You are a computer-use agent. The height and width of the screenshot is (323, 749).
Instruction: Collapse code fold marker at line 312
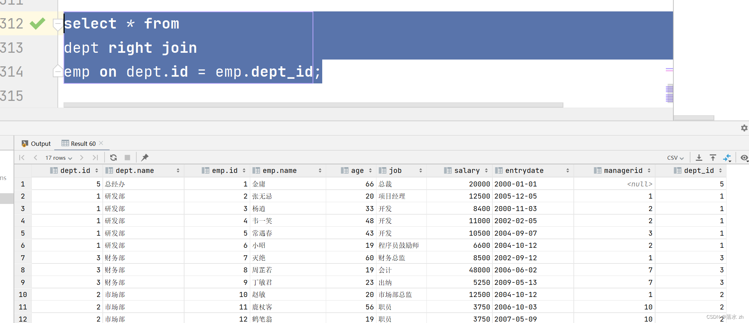57,24
